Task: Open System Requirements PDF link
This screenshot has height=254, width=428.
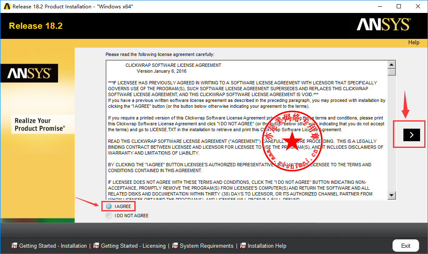Action: pyautogui.click(x=206, y=246)
